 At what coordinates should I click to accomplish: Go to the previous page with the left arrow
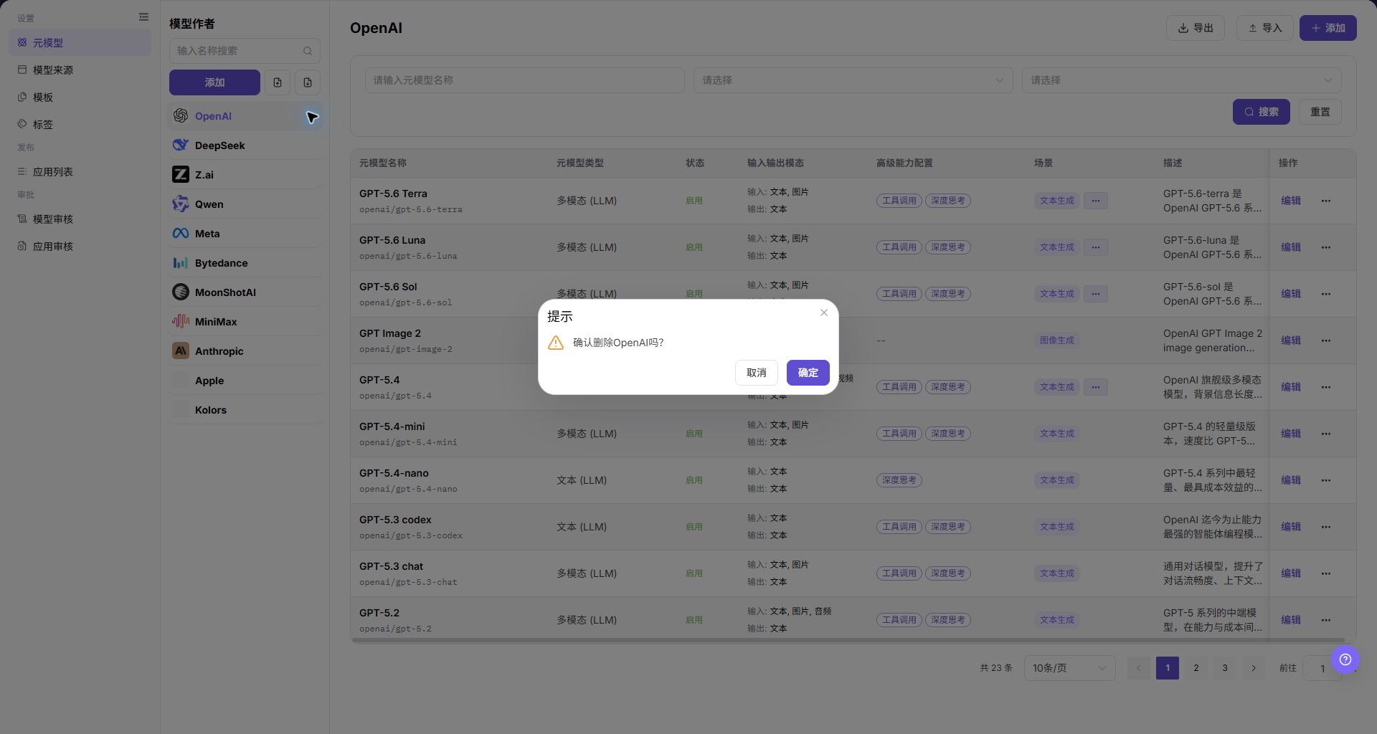(x=1138, y=668)
